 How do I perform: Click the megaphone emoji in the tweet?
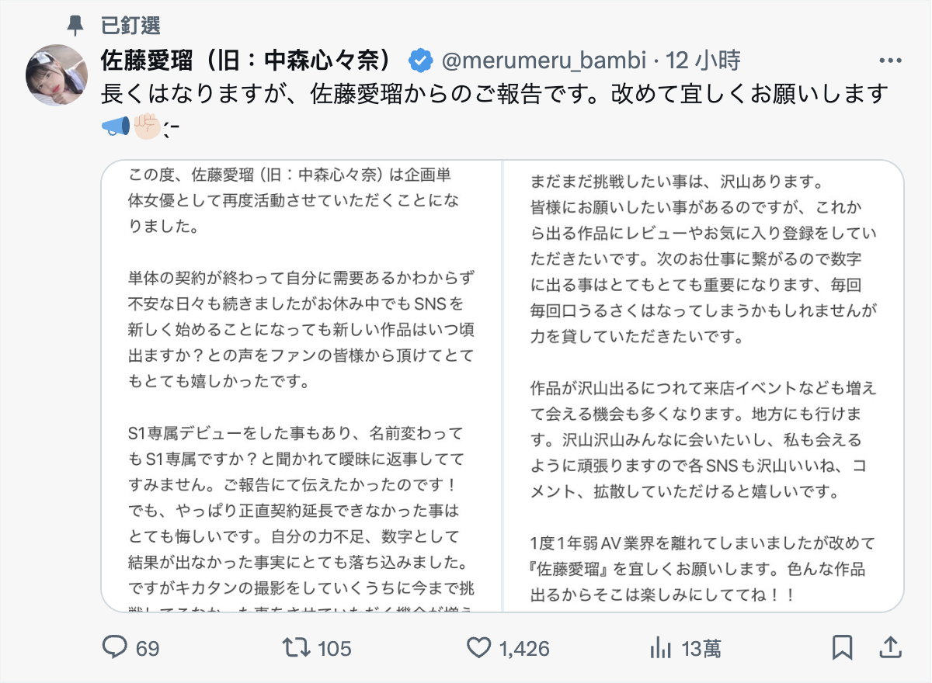pyautogui.click(x=116, y=125)
